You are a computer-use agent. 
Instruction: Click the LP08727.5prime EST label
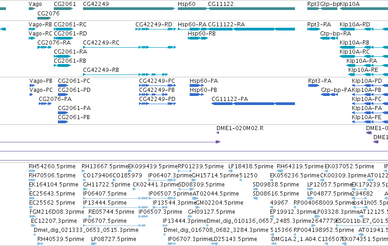pos(114,239)
